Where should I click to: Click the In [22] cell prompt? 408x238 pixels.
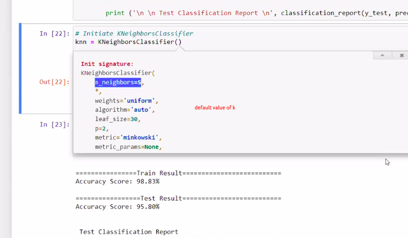[x=54, y=34]
